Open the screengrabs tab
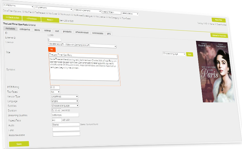Viewport: 242px width, 149px height. click(98, 33)
